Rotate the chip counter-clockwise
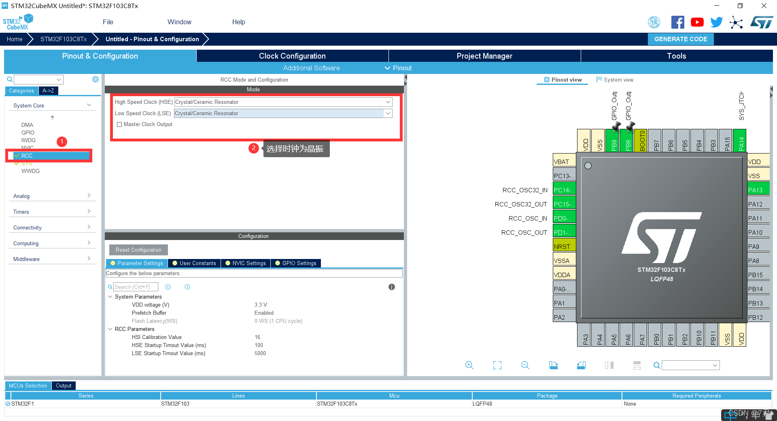The height and width of the screenshot is (421, 777). [581, 365]
